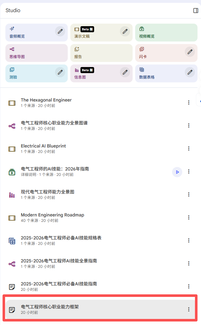Open Modern Engineering Roadmap slide deck
201x325 pixels.
[100, 218]
